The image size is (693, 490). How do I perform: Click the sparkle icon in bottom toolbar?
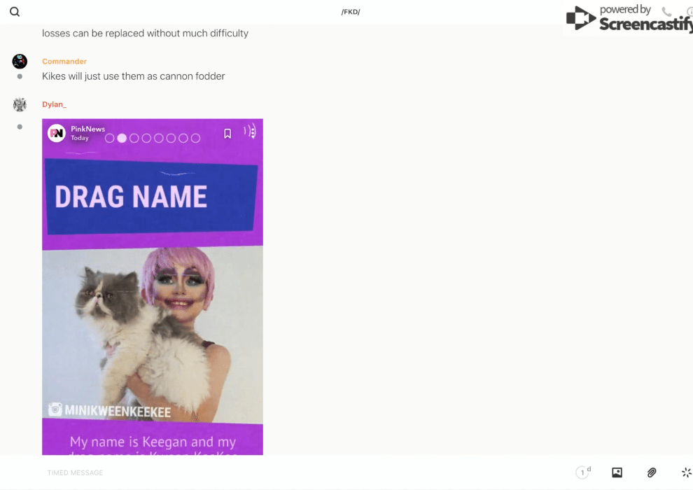pyautogui.click(x=686, y=472)
